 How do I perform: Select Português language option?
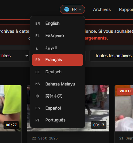click(58, 120)
